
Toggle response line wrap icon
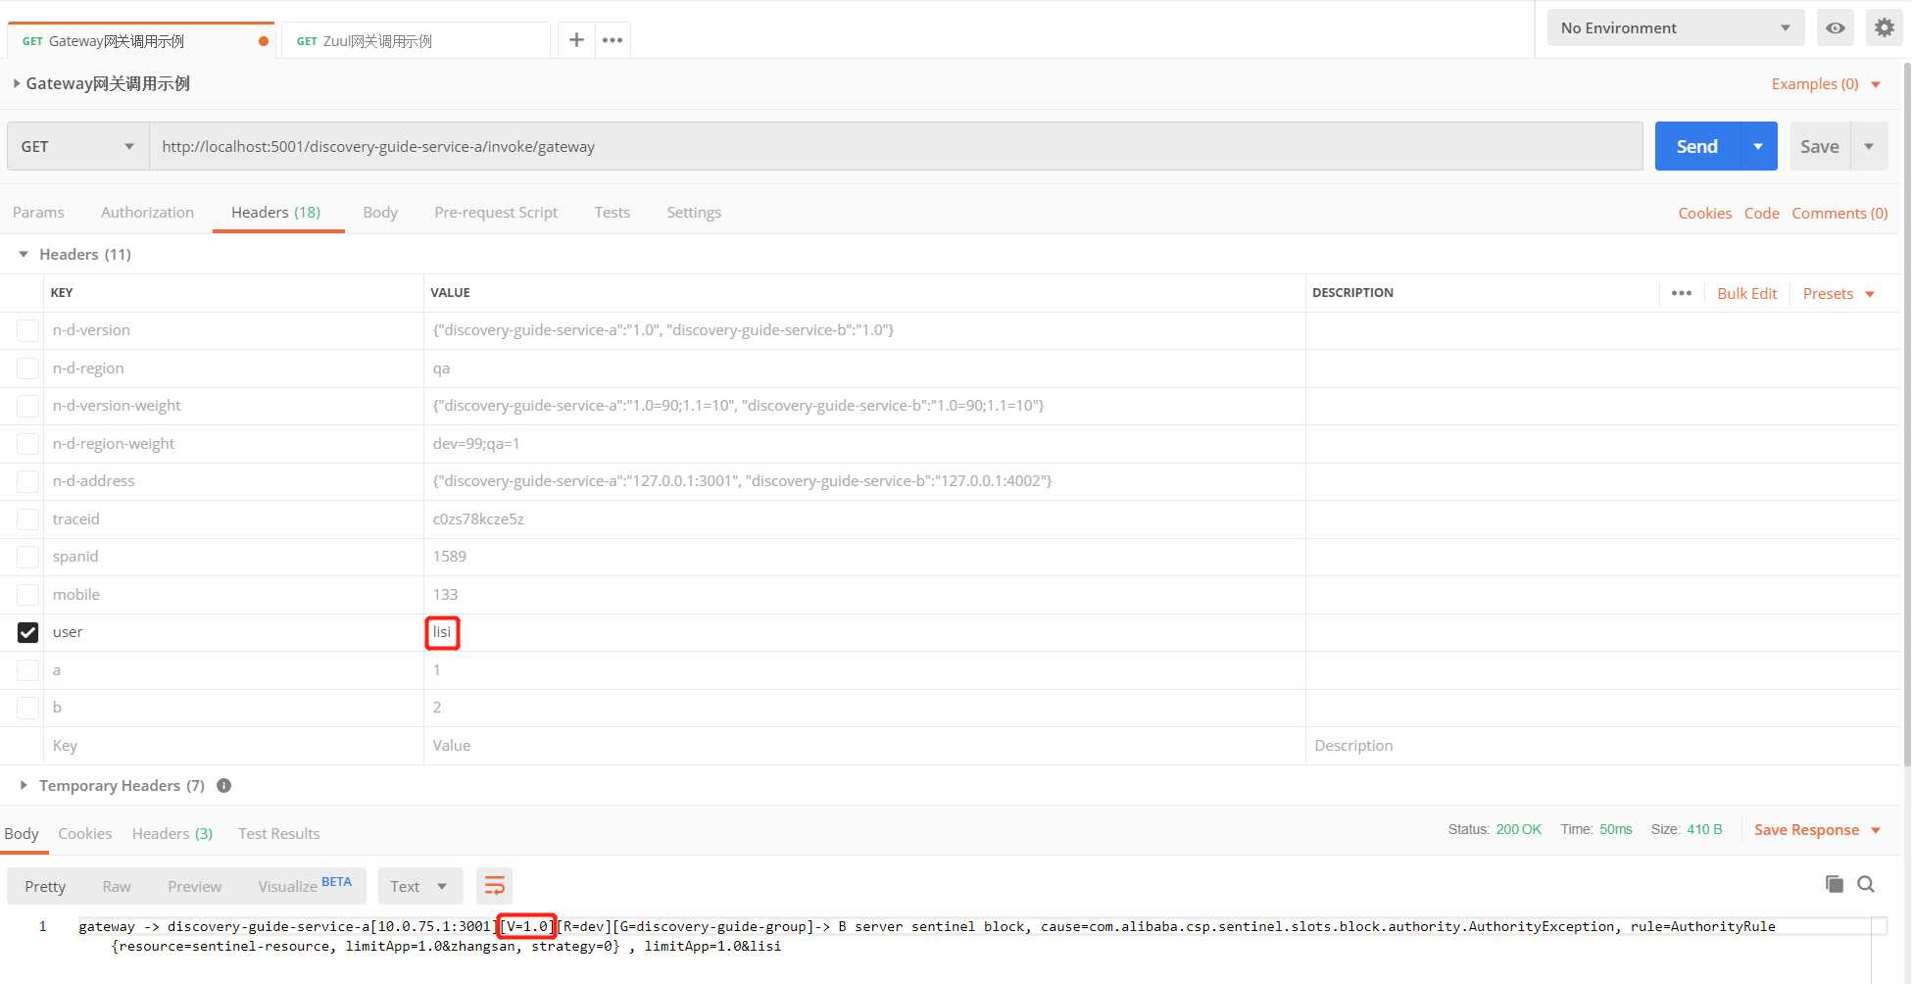click(x=495, y=886)
